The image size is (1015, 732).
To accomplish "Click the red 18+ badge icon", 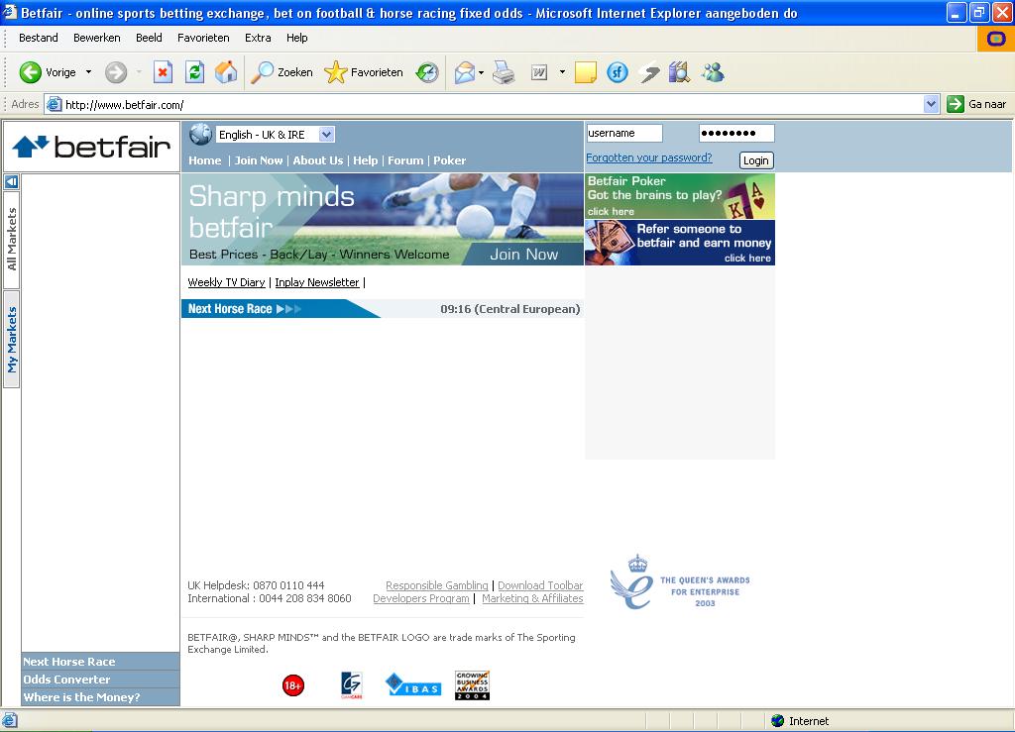I will click(293, 685).
